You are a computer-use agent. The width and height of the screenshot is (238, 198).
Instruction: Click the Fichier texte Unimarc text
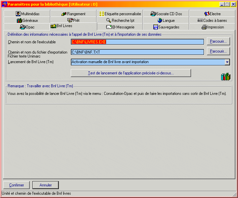point(24,56)
